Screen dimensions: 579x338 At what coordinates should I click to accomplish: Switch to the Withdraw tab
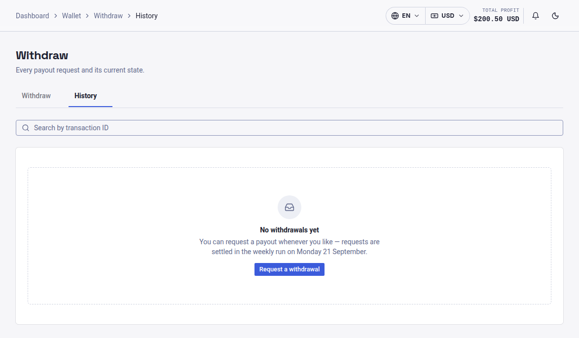click(36, 96)
